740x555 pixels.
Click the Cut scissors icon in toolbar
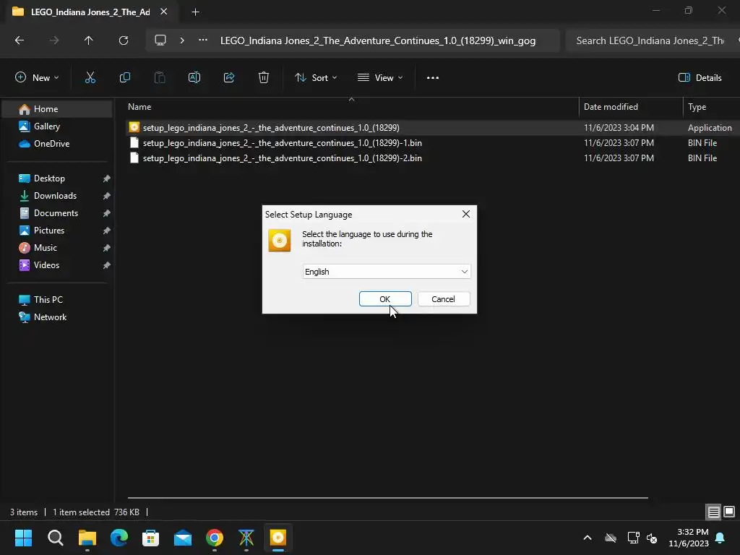pyautogui.click(x=90, y=78)
